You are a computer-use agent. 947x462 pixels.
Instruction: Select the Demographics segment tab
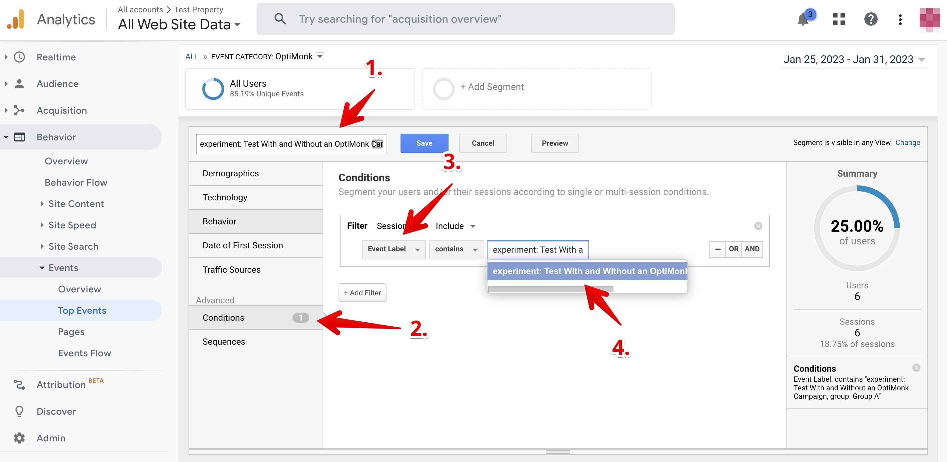(256, 173)
